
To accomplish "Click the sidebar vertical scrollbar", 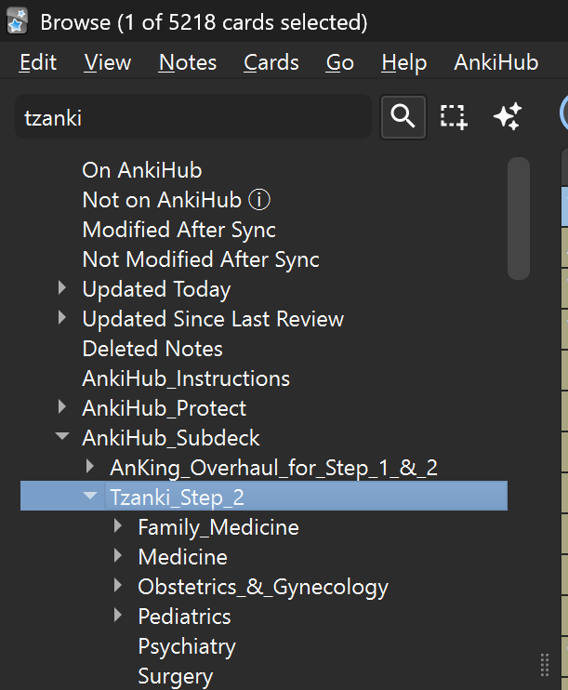I will [x=519, y=219].
